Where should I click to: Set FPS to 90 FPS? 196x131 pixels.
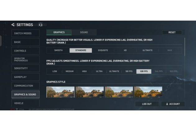[129, 71]
